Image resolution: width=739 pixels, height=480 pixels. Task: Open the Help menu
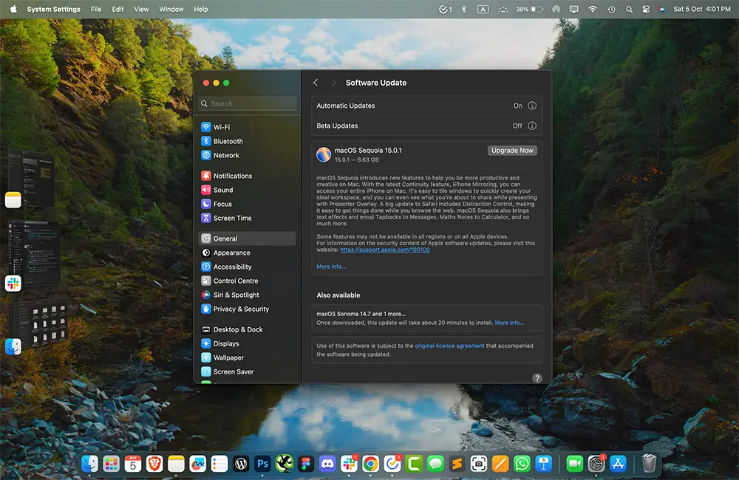pyautogui.click(x=201, y=9)
